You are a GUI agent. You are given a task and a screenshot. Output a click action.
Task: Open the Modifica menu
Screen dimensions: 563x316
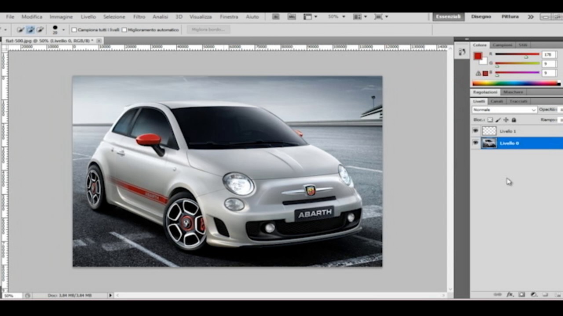32,17
